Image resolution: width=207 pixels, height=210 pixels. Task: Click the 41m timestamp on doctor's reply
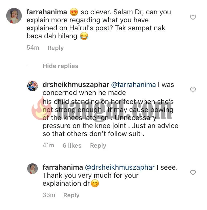(48, 145)
